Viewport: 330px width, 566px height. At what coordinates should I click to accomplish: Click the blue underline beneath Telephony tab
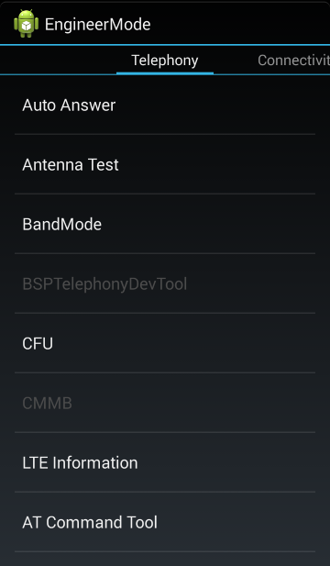tap(165, 73)
